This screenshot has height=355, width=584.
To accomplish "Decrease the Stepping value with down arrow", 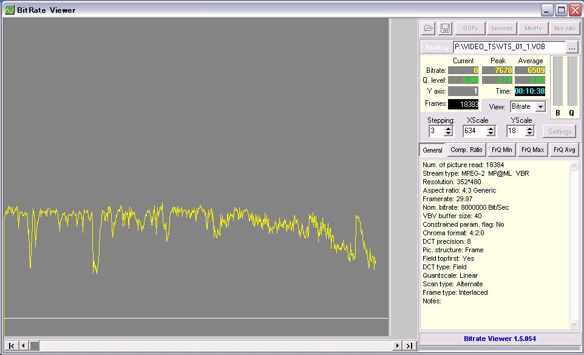I will point(449,134).
